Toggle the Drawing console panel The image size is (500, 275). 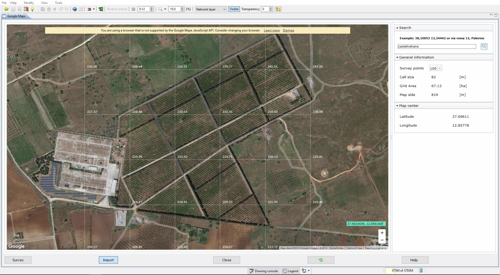pos(264,271)
